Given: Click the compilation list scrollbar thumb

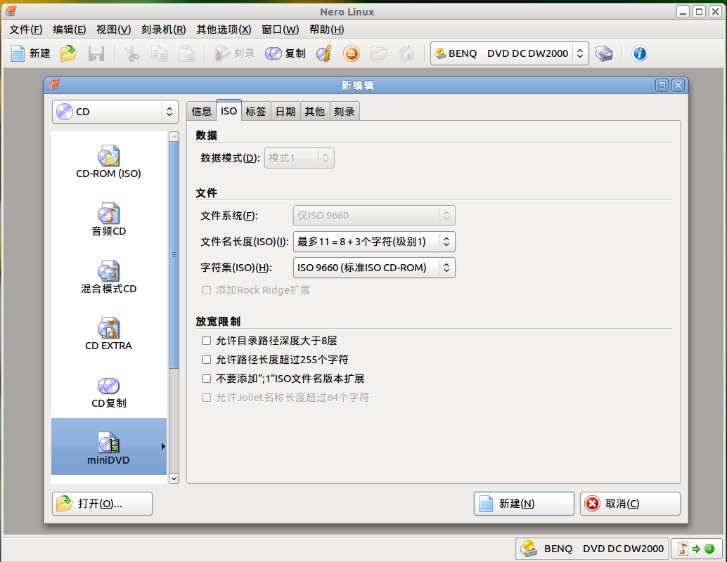Looking at the screenshot, I should (x=174, y=255).
